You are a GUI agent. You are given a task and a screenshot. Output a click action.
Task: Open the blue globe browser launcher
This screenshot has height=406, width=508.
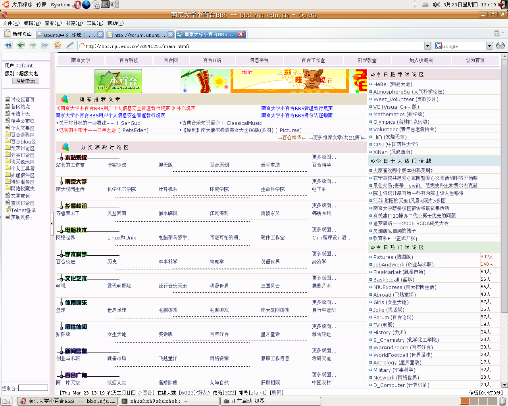[x=86, y=5]
